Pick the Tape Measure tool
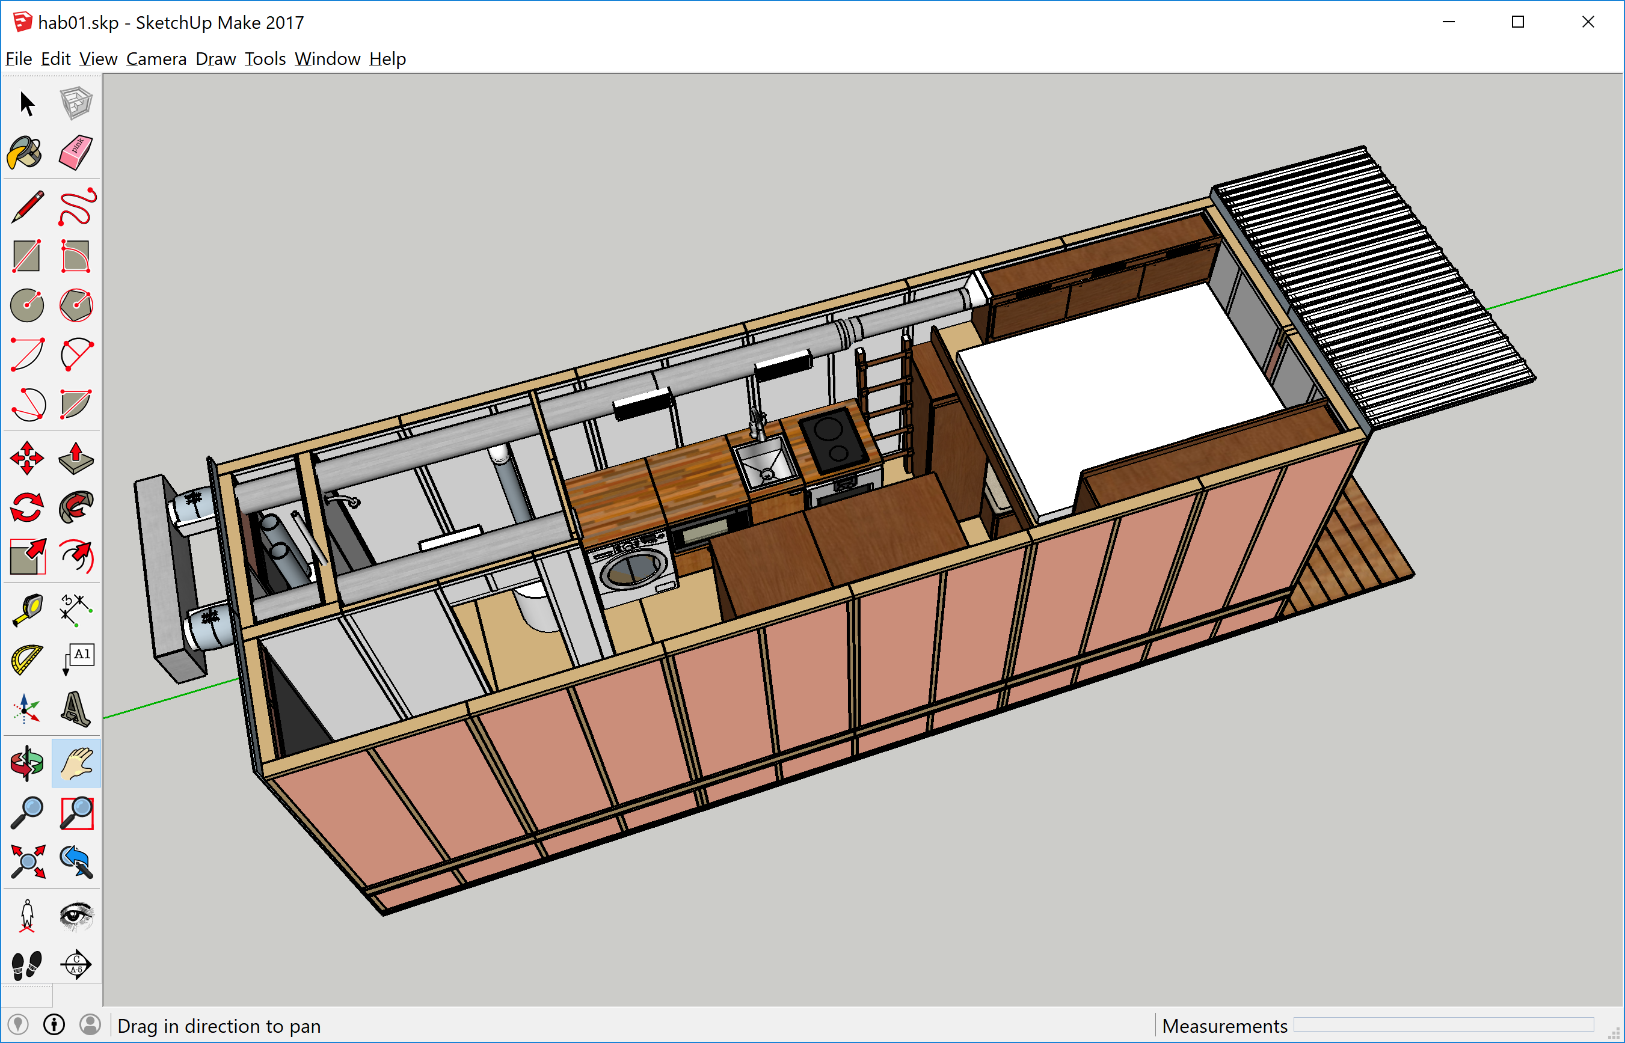 27,609
